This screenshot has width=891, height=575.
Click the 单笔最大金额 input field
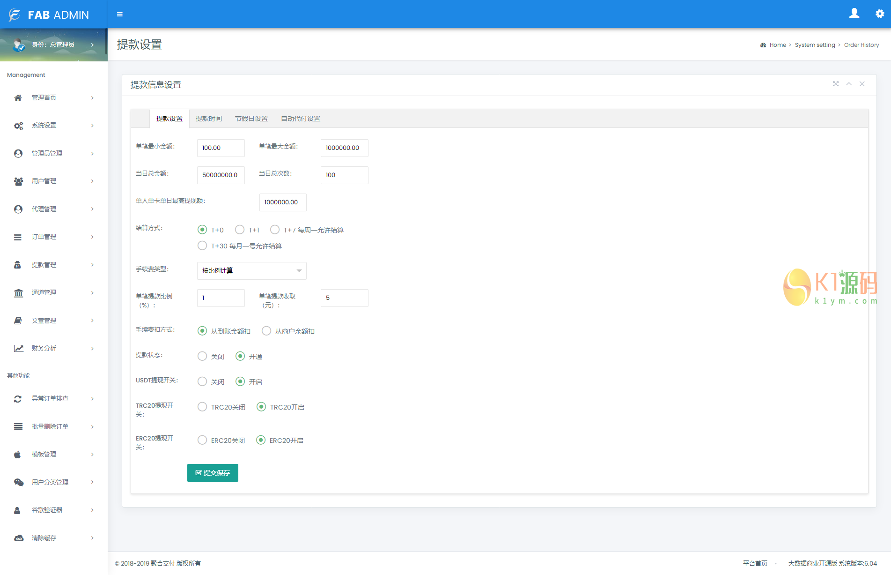pyautogui.click(x=345, y=148)
